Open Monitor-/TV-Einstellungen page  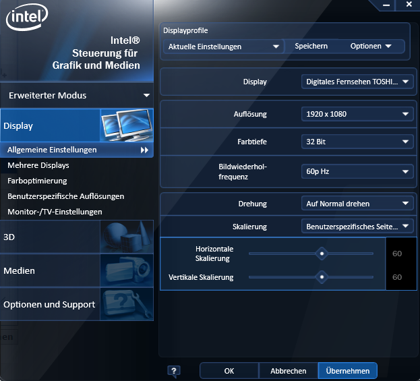coord(55,212)
